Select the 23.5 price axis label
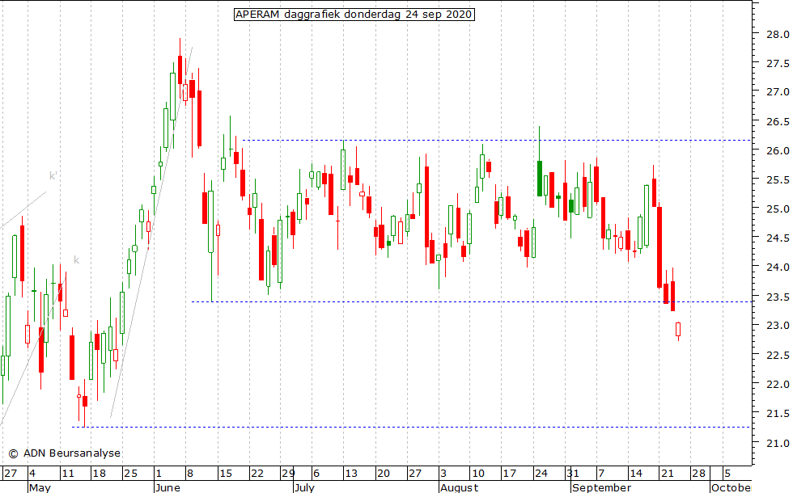This screenshot has width=793, height=493. tap(778, 297)
